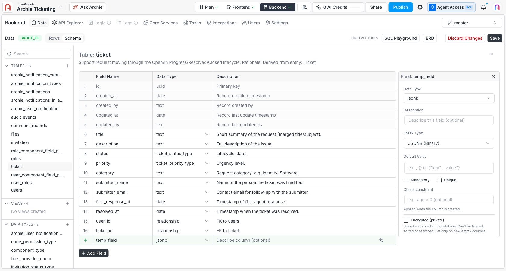Screen dimensions: 506x271
Task: Revert the temp_field row with undo arrow
Action: pyautogui.click(x=381, y=240)
